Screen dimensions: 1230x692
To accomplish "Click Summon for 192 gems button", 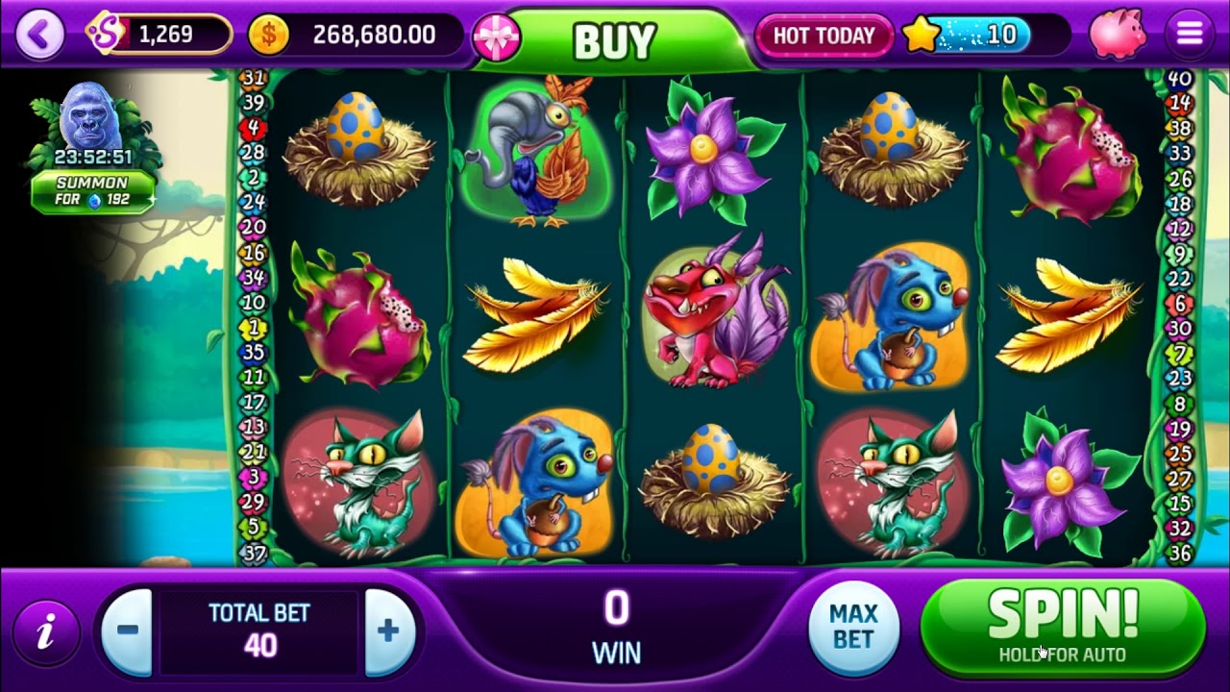I will click(92, 191).
